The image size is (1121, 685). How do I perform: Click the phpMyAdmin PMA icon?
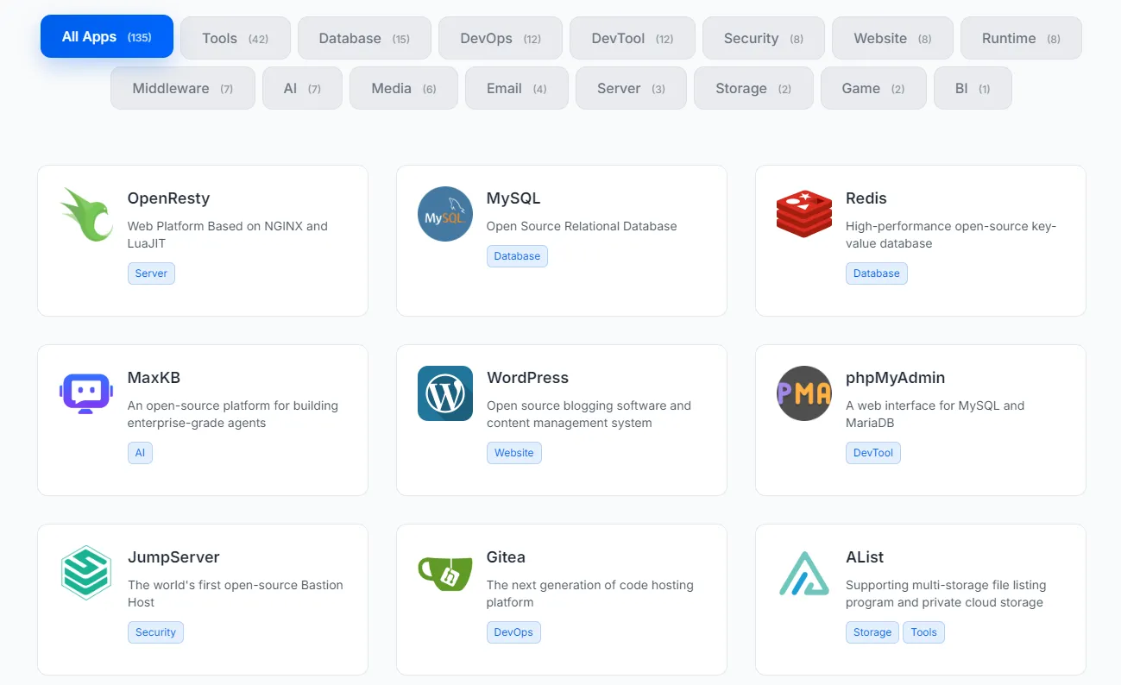coord(804,393)
